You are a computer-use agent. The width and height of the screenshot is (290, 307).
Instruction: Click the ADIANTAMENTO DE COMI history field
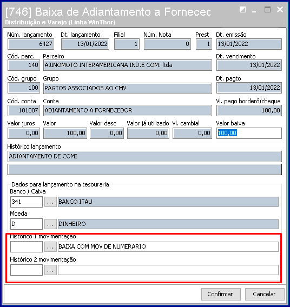pyautogui.click(x=144, y=156)
